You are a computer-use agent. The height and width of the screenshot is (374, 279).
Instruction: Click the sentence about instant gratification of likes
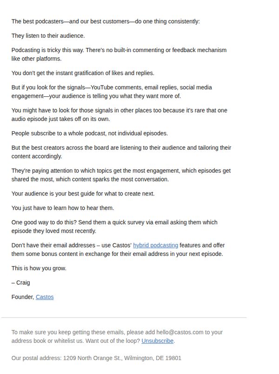[83, 73]
